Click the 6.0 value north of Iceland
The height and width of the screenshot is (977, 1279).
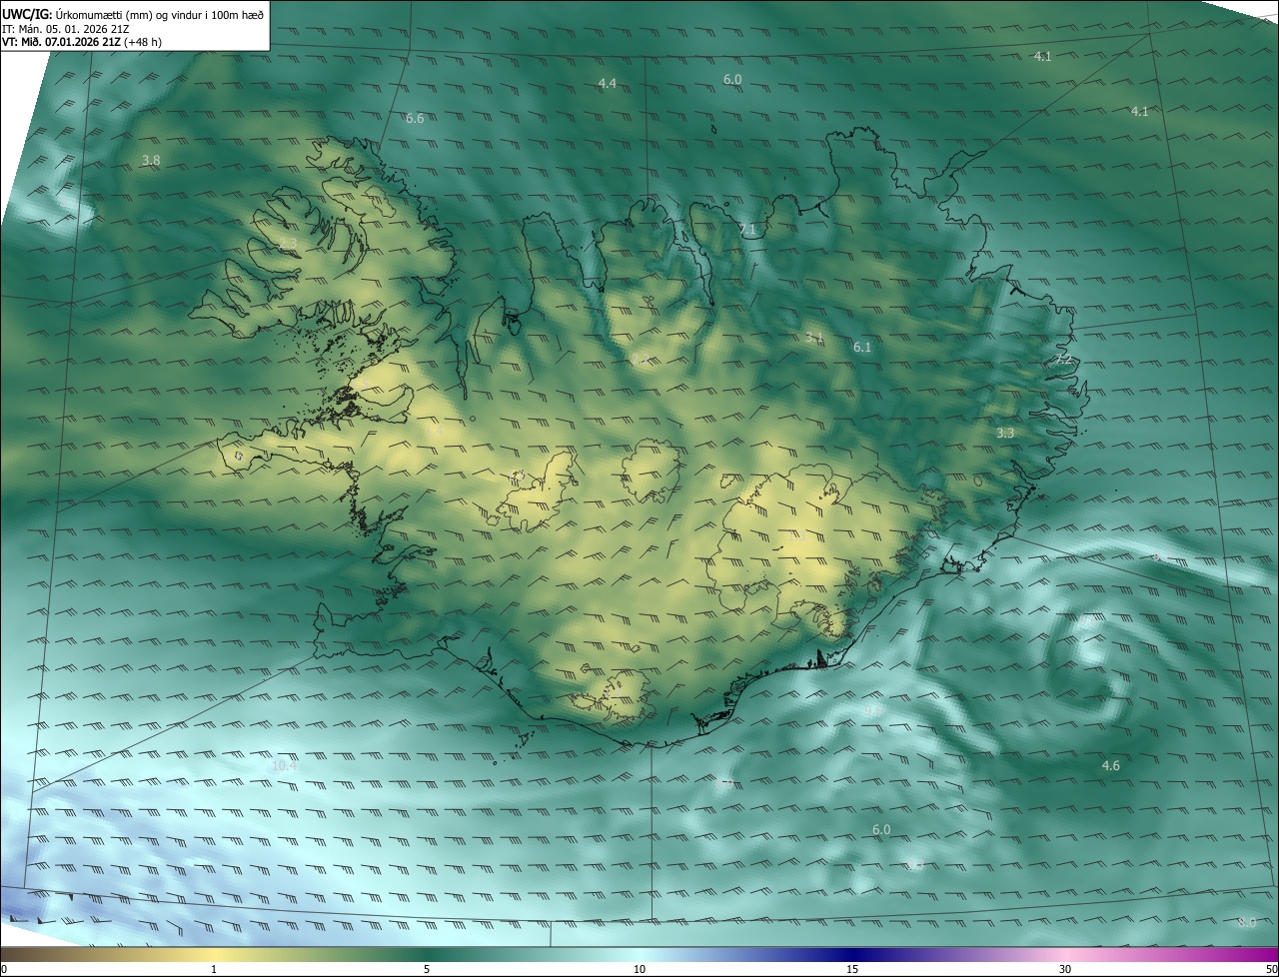coord(732,79)
